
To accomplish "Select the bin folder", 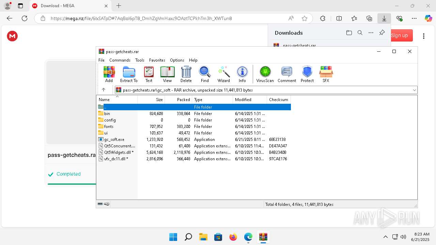I will point(194,113).
